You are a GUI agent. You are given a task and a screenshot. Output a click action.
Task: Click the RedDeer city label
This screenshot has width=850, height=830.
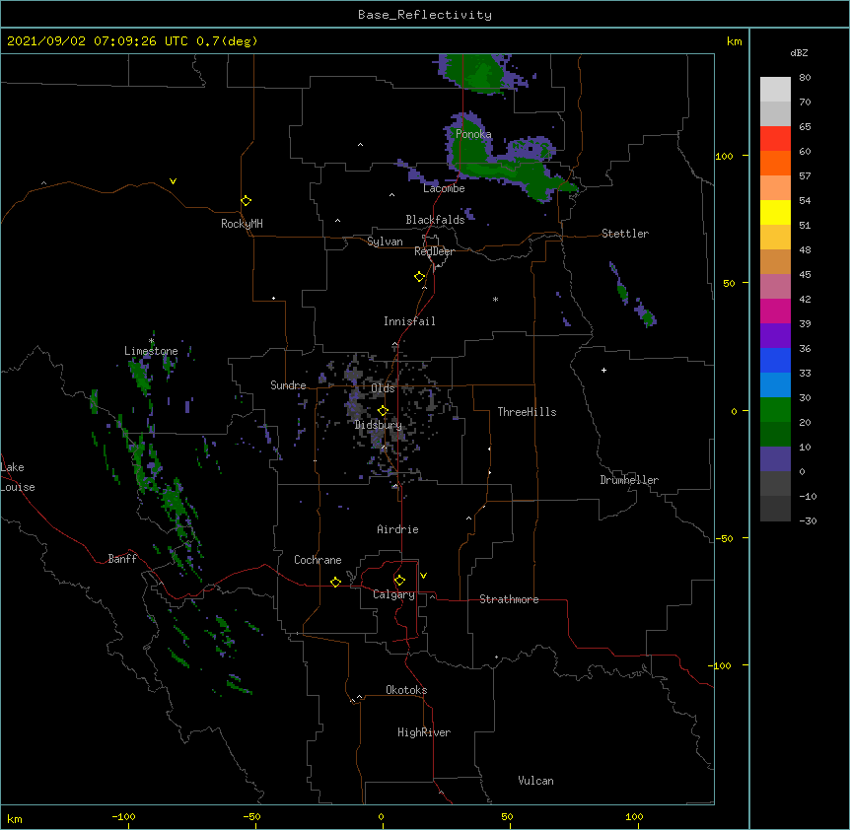[x=434, y=251]
